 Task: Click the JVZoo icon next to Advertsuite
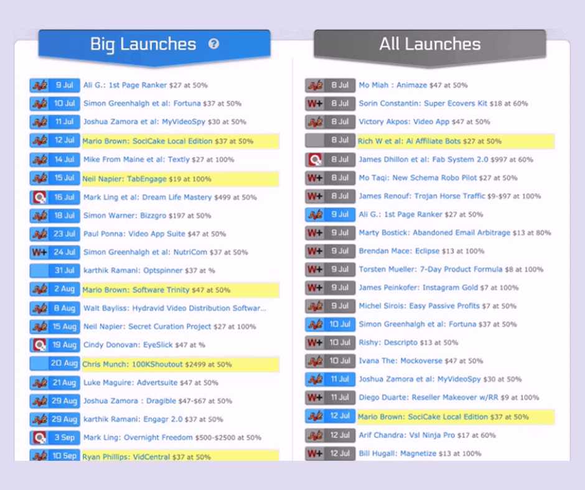tap(40, 382)
